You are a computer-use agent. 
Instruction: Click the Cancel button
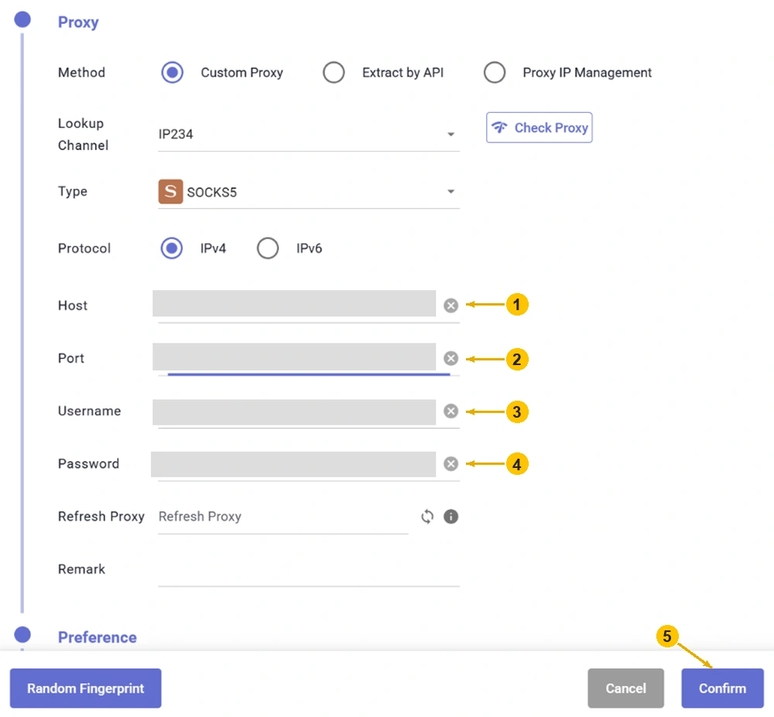(625, 688)
